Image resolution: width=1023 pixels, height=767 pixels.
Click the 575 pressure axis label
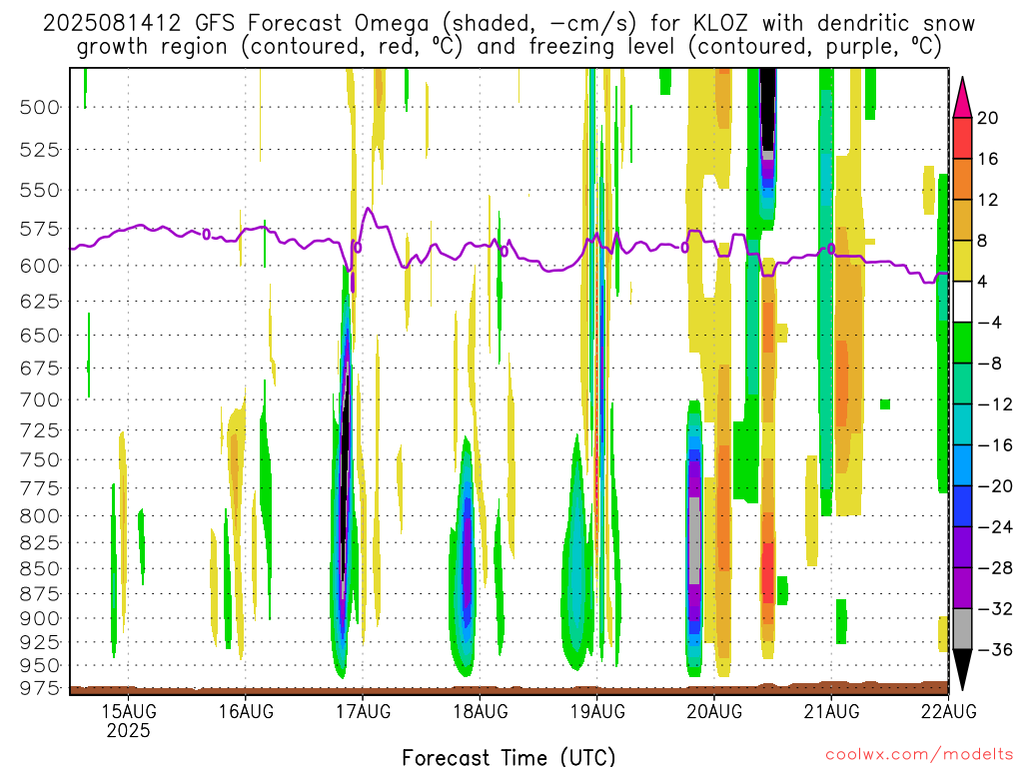point(40,229)
